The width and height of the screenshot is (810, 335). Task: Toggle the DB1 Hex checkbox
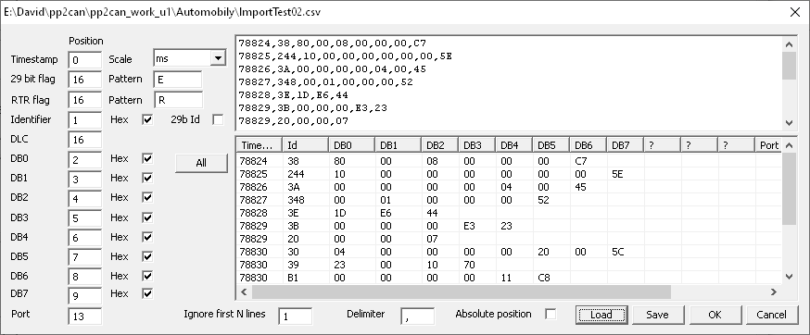coord(147,178)
